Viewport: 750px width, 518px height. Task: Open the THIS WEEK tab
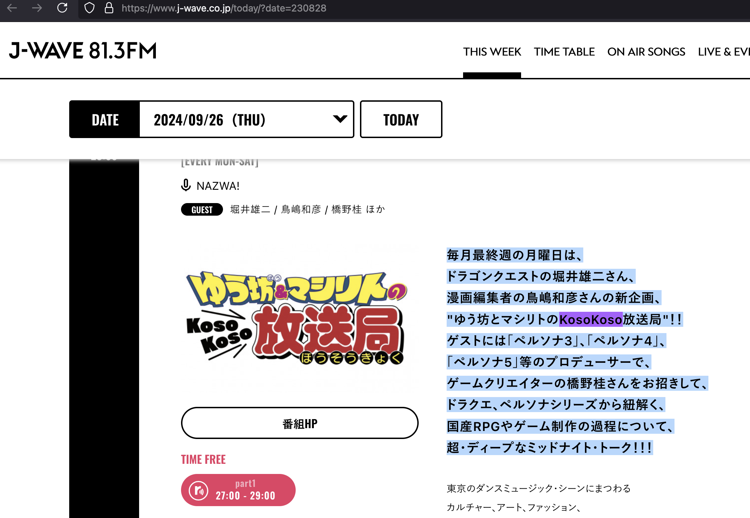click(492, 52)
